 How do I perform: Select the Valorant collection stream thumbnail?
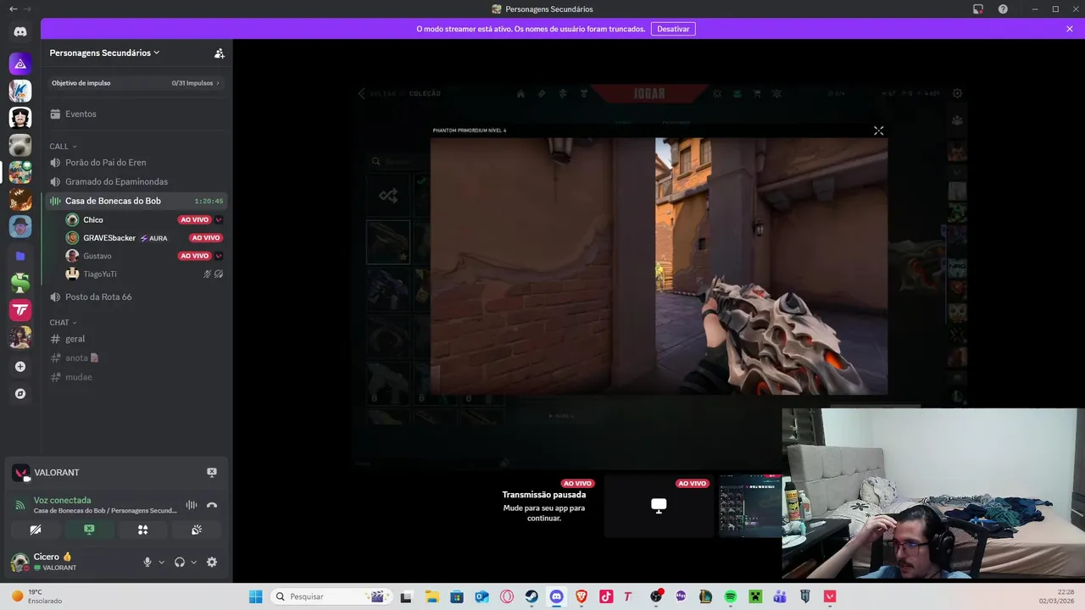pos(751,506)
